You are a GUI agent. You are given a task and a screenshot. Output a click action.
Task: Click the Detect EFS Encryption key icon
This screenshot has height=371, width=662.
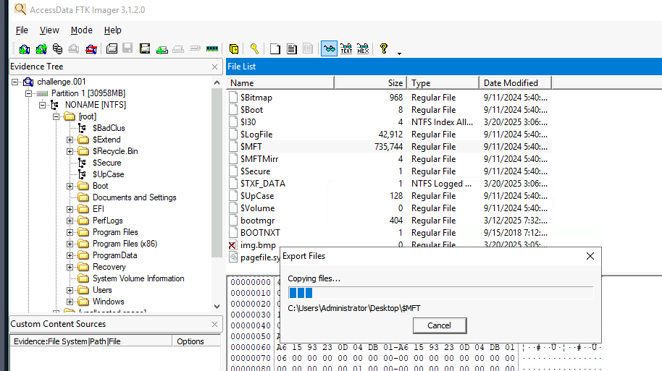(255, 49)
